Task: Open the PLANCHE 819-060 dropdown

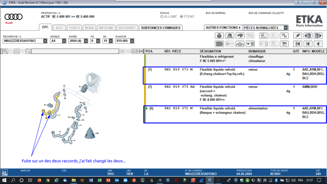Action: point(132,41)
